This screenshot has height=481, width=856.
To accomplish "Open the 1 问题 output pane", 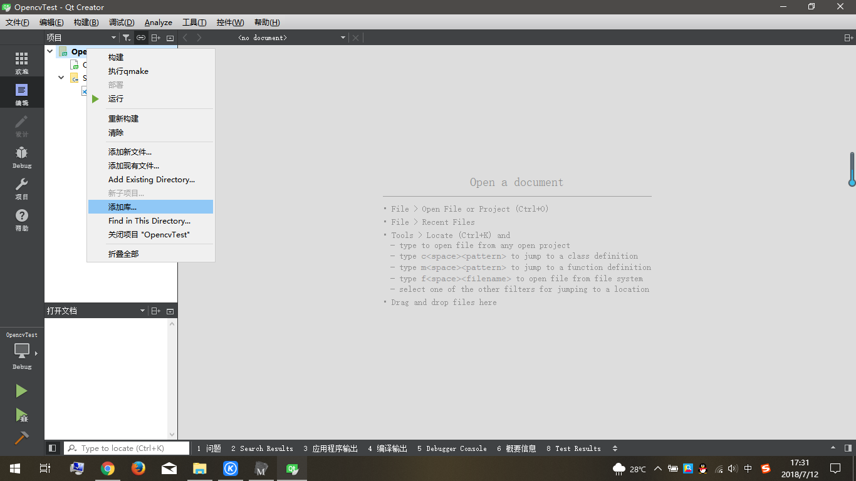I will [209, 448].
